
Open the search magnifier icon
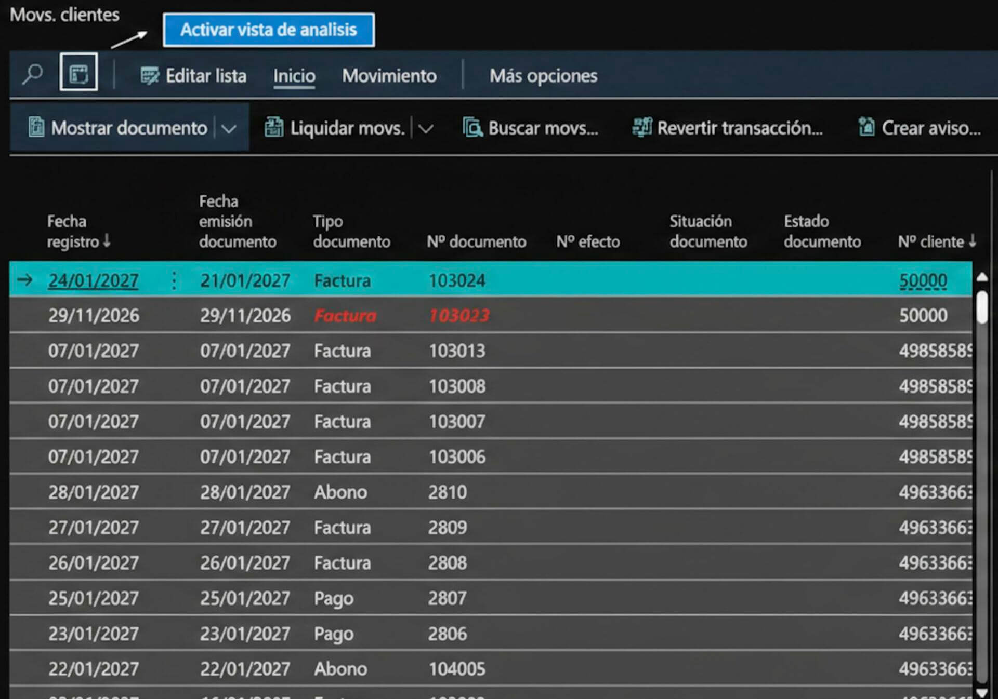pyautogui.click(x=32, y=75)
